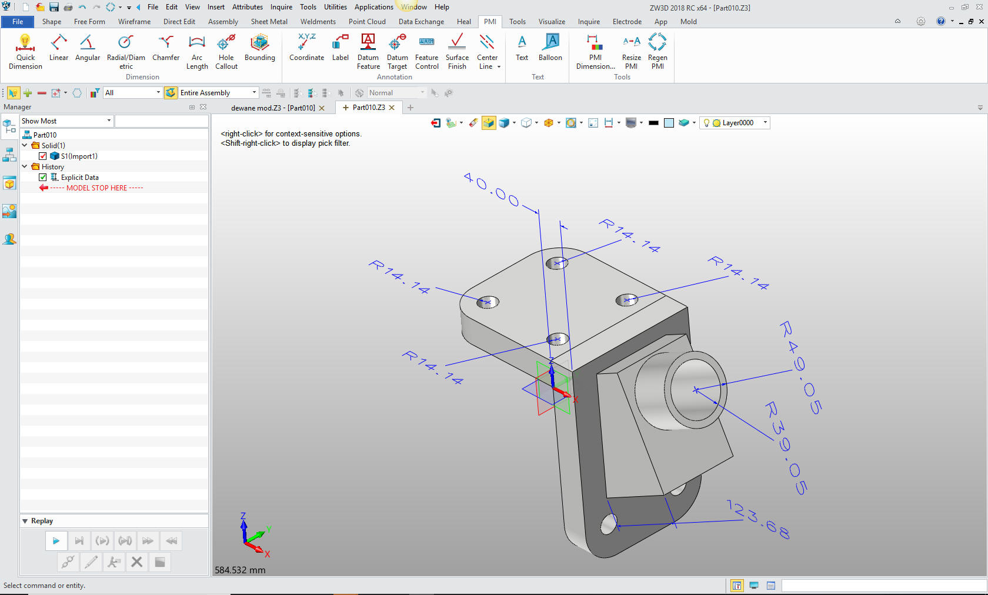Expand the Center Line dropdown arrow
The height and width of the screenshot is (595, 988).
[499, 67]
